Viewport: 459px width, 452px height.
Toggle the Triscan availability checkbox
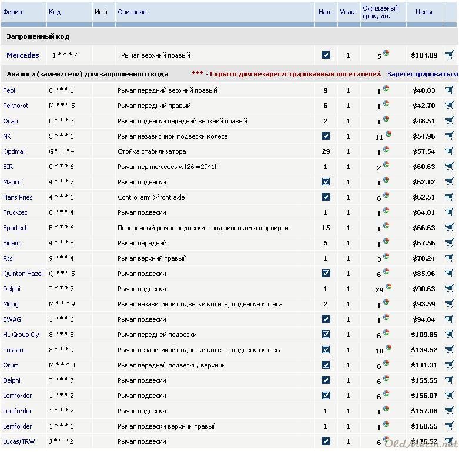coord(326,350)
